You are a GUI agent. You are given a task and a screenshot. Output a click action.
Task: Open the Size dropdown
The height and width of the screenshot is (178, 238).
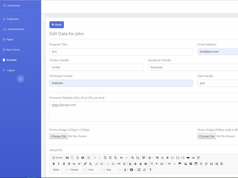click(x=113, y=170)
